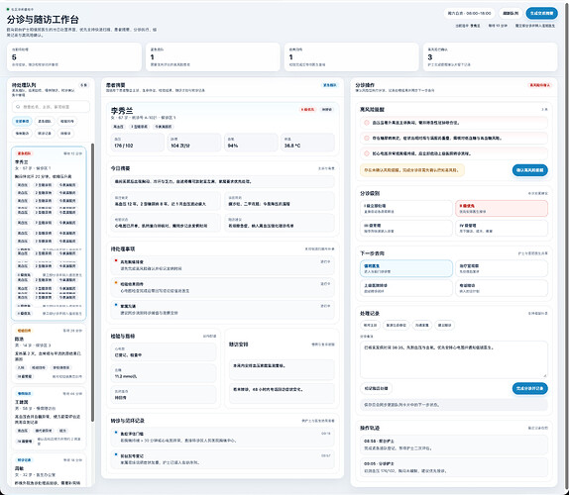
Task: Click the 09:05 entry in 操作轨迹
Action: tap(454, 466)
